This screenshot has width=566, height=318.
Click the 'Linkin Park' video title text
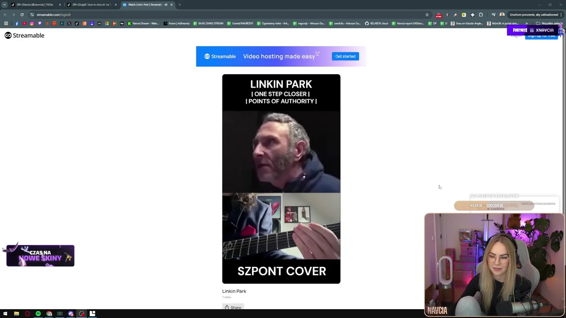pyautogui.click(x=234, y=291)
